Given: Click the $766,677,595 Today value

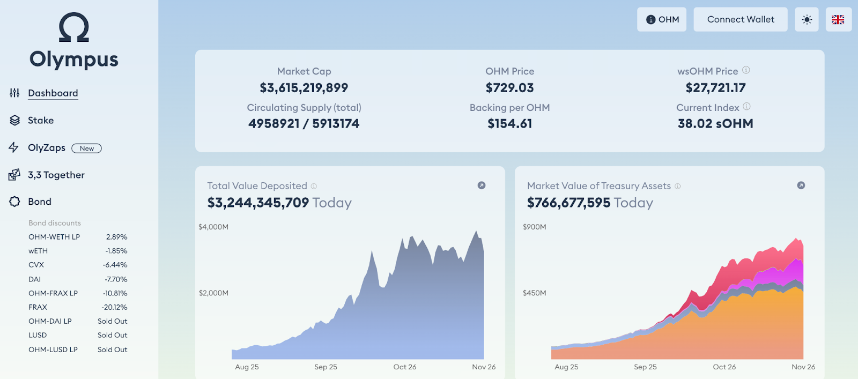Looking at the screenshot, I should click(590, 203).
